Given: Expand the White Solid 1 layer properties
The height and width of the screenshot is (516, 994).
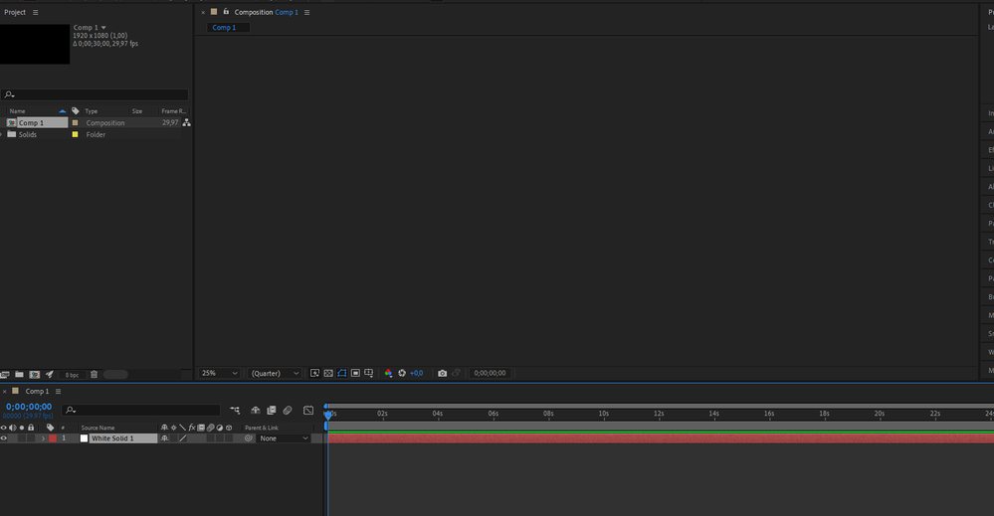Looking at the screenshot, I should coord(43,438).
